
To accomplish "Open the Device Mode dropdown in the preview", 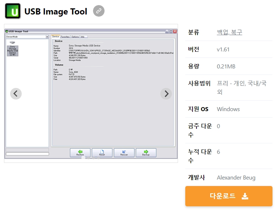I will [27, 37].
